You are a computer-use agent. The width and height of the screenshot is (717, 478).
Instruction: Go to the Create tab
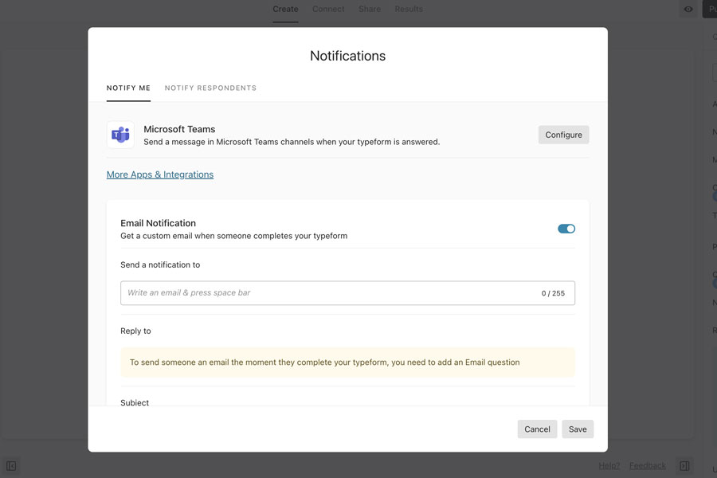pos(285,9)
